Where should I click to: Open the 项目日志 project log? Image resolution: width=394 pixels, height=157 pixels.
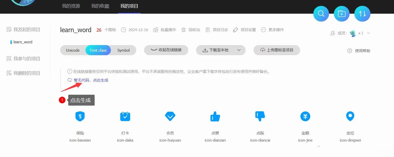click(217, 30)
